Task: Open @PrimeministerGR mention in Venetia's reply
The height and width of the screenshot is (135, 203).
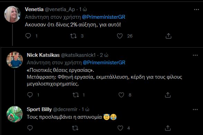Action: (103, 17)
